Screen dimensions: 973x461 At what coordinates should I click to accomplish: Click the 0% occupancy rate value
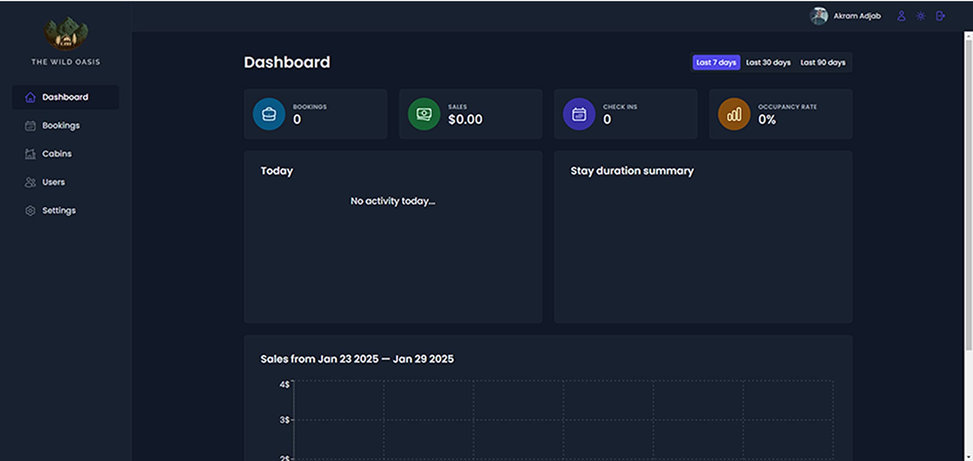click(x=767, y=119)
